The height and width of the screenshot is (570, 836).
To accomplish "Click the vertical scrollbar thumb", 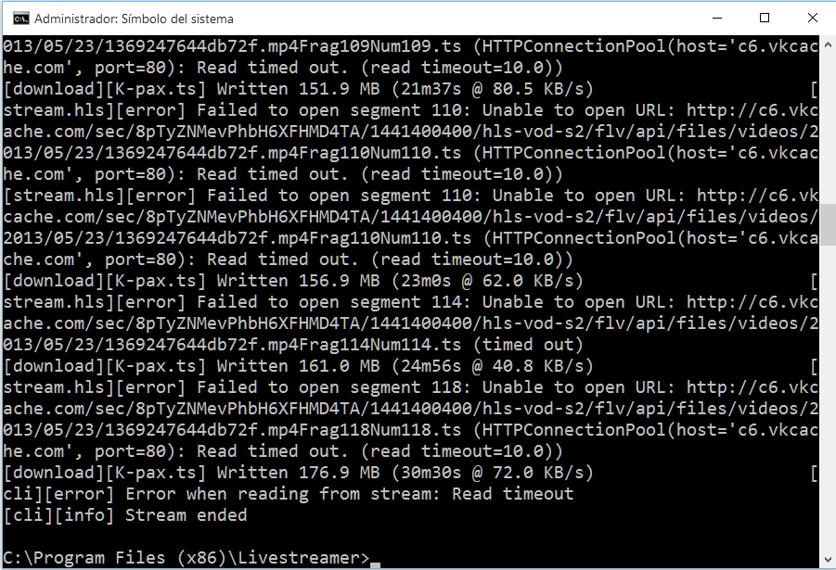I will coord(828,222).
